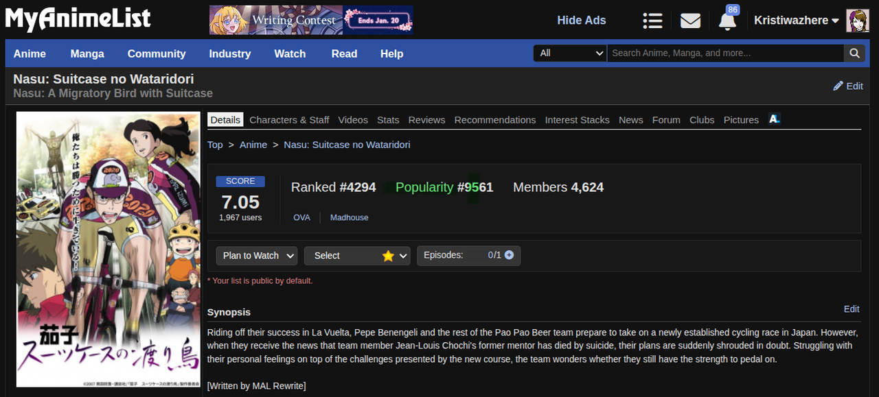Click the 7.05 score value

pyautogui.click(x=240, y=202)
